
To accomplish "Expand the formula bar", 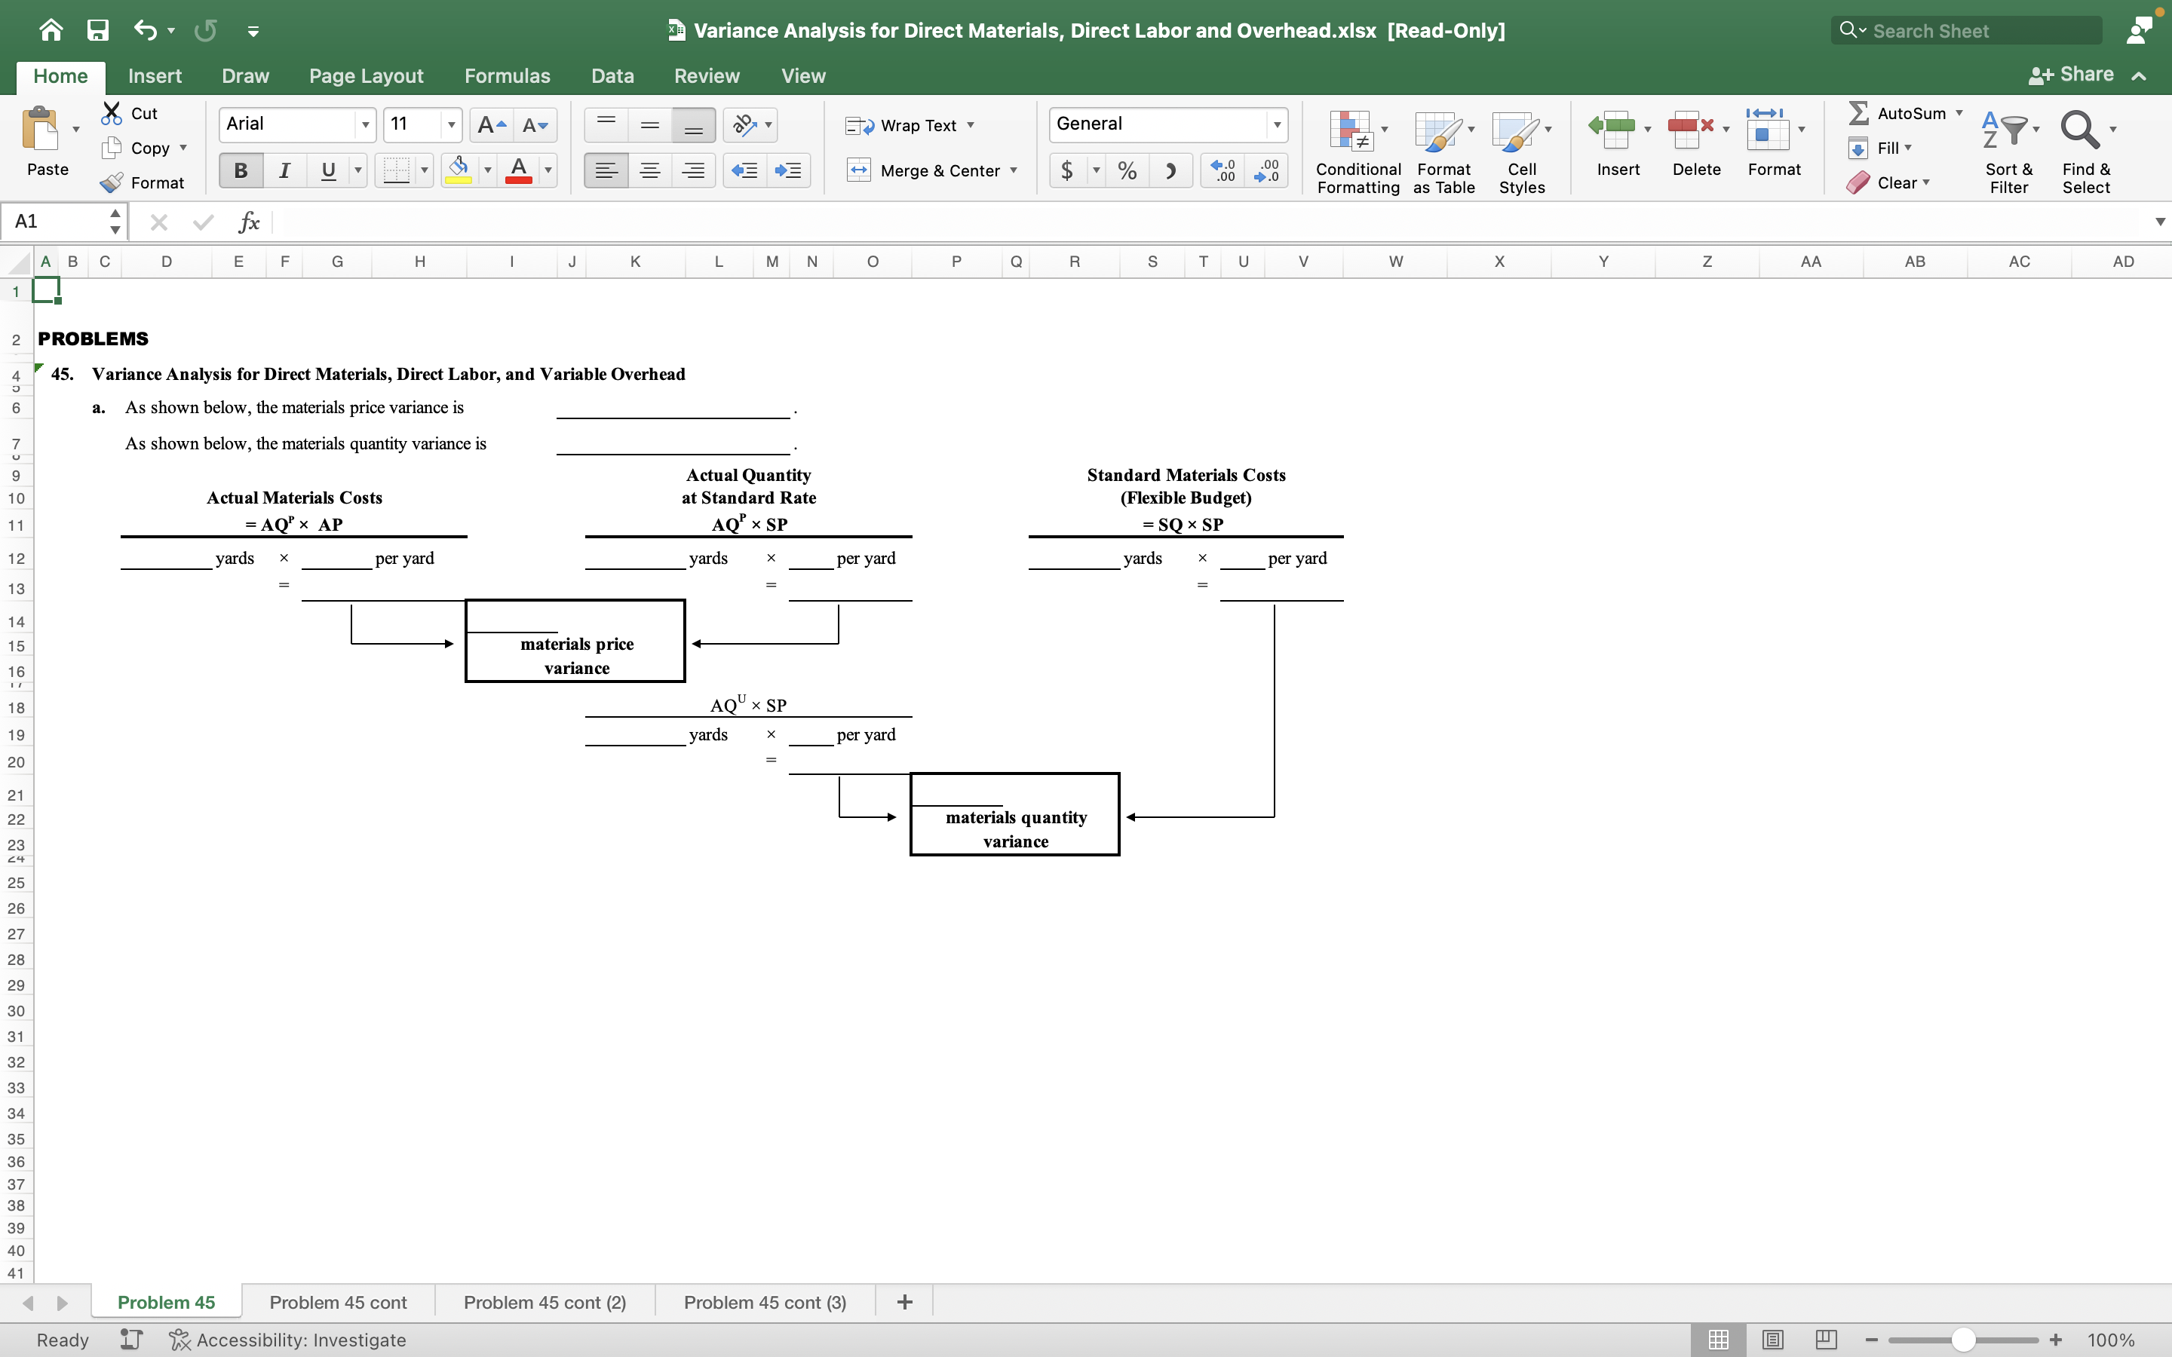I will [2159, 222].
